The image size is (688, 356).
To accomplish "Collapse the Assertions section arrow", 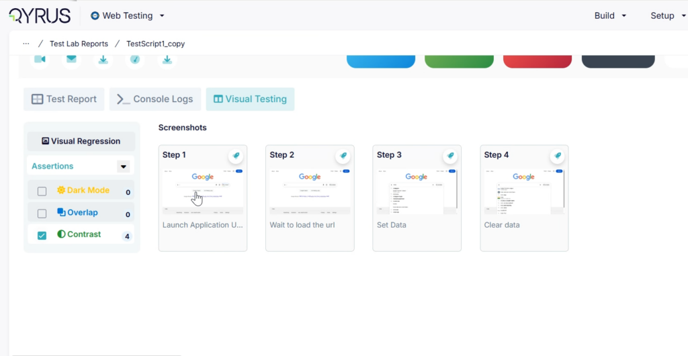I will click(124, 167).
